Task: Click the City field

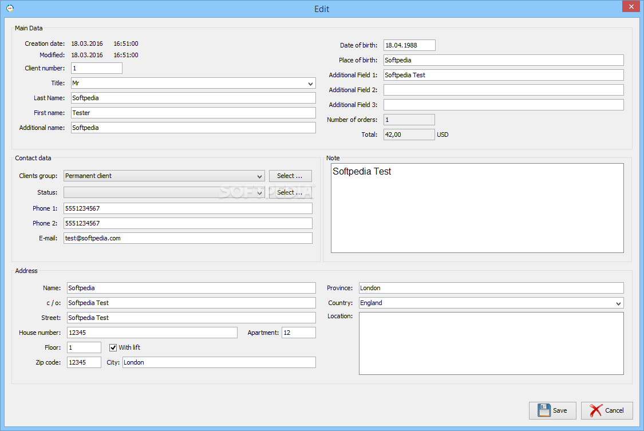Action: tap(219, 362)
